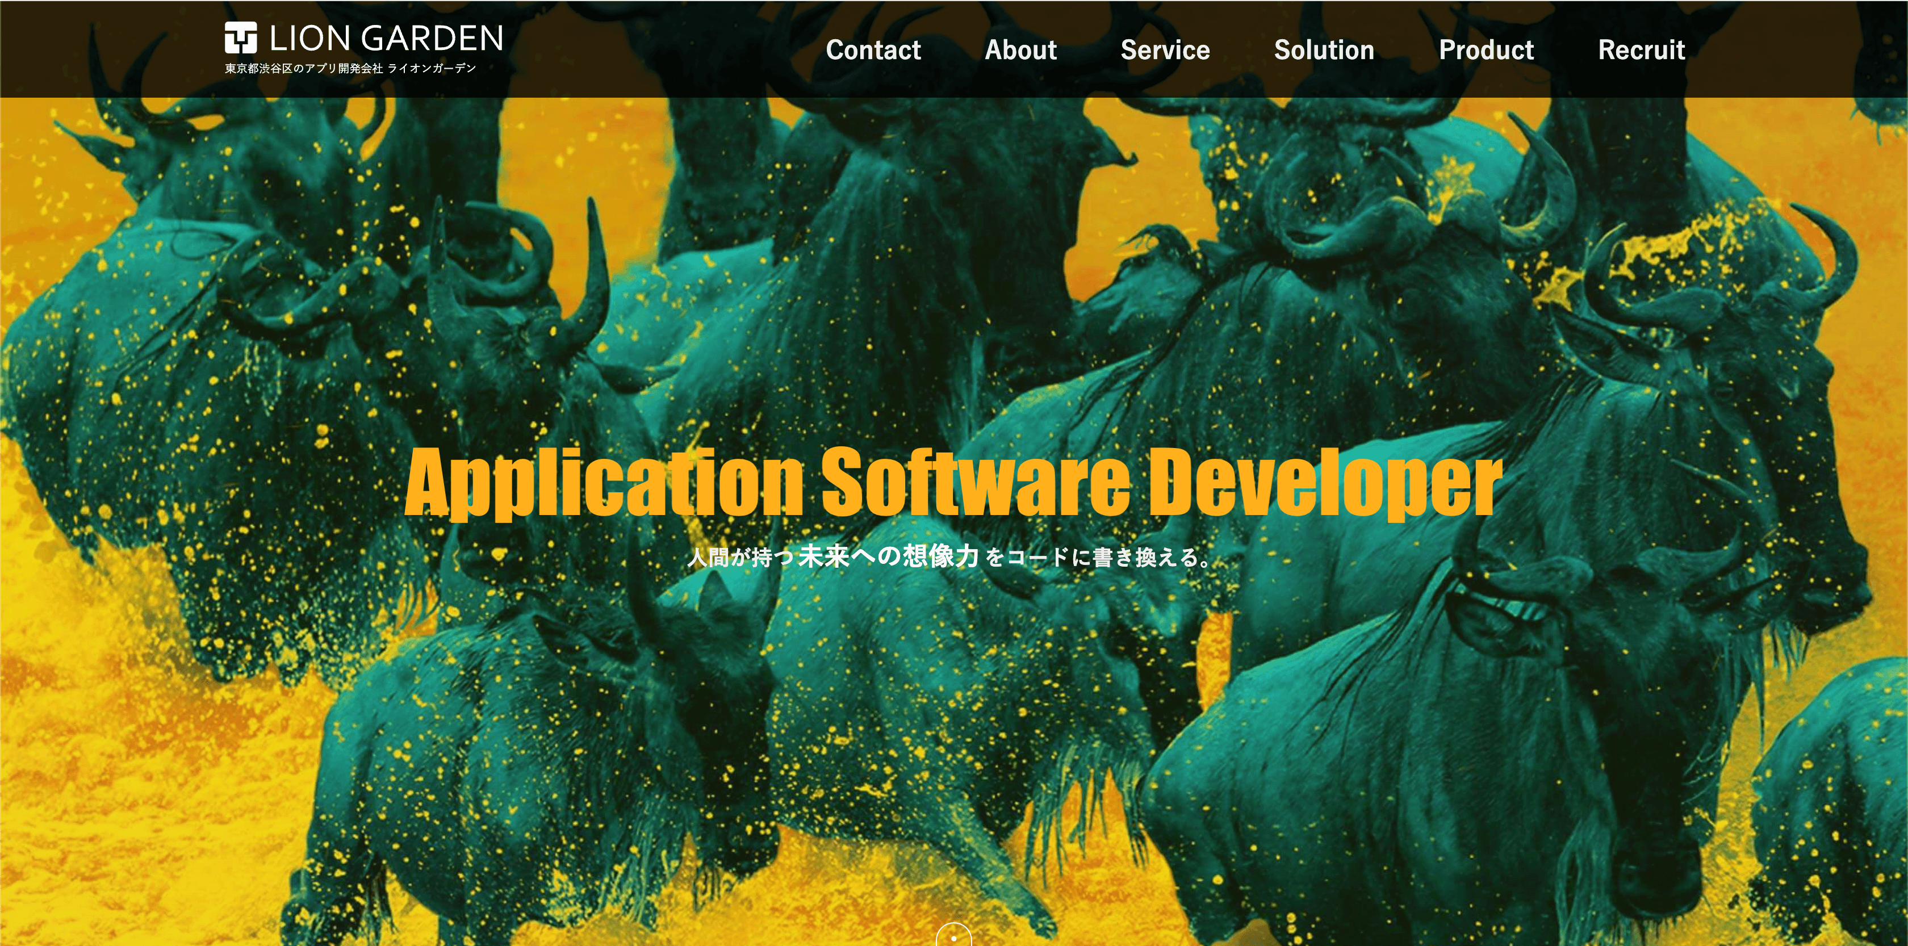Select Solution in the top navigation

coord(1324,49)
